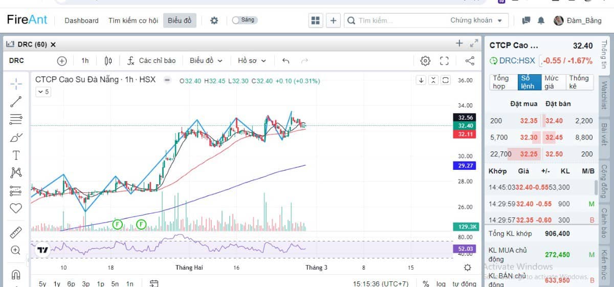
Task: Open FireAnt settings gear in top menu
Action: click(214, 20)
